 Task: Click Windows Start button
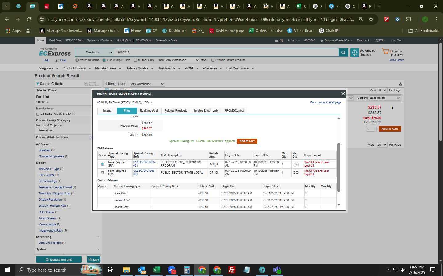click(x=7, y=270)
